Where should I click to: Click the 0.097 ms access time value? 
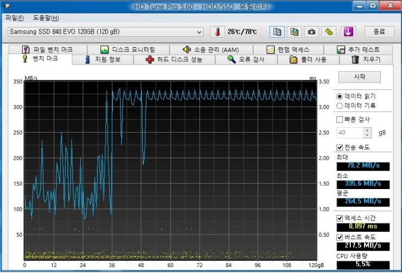pyautogui.click(x=363, y=227)
